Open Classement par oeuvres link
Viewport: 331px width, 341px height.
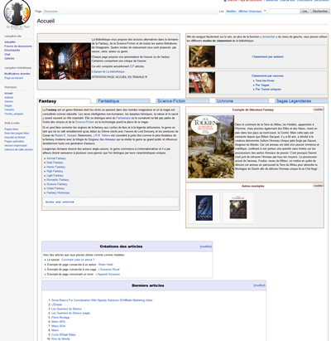(267, 76)
